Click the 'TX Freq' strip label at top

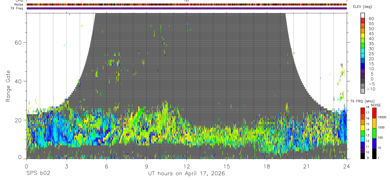pyautogui.click(x=17, y=8)
